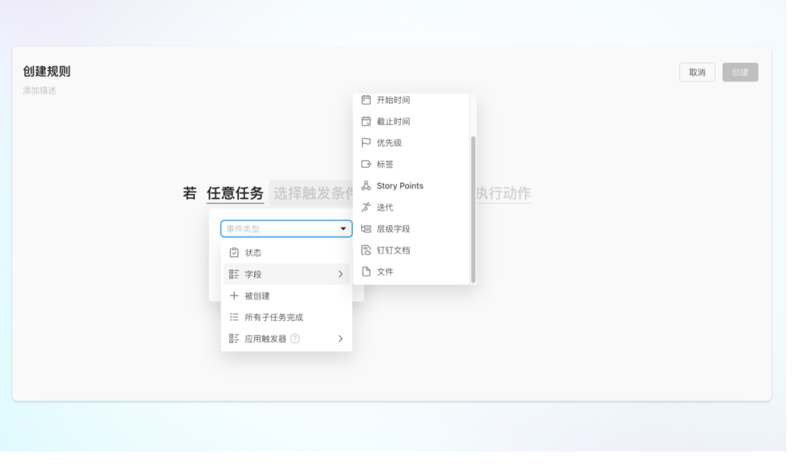
Task: Click the help question mark after 应用触发器
Action: (x=296, y=339)
